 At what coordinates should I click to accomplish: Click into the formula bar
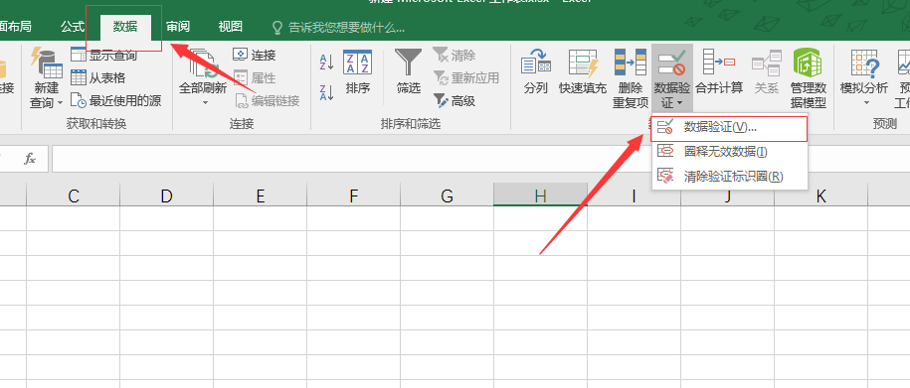(480, 159)
